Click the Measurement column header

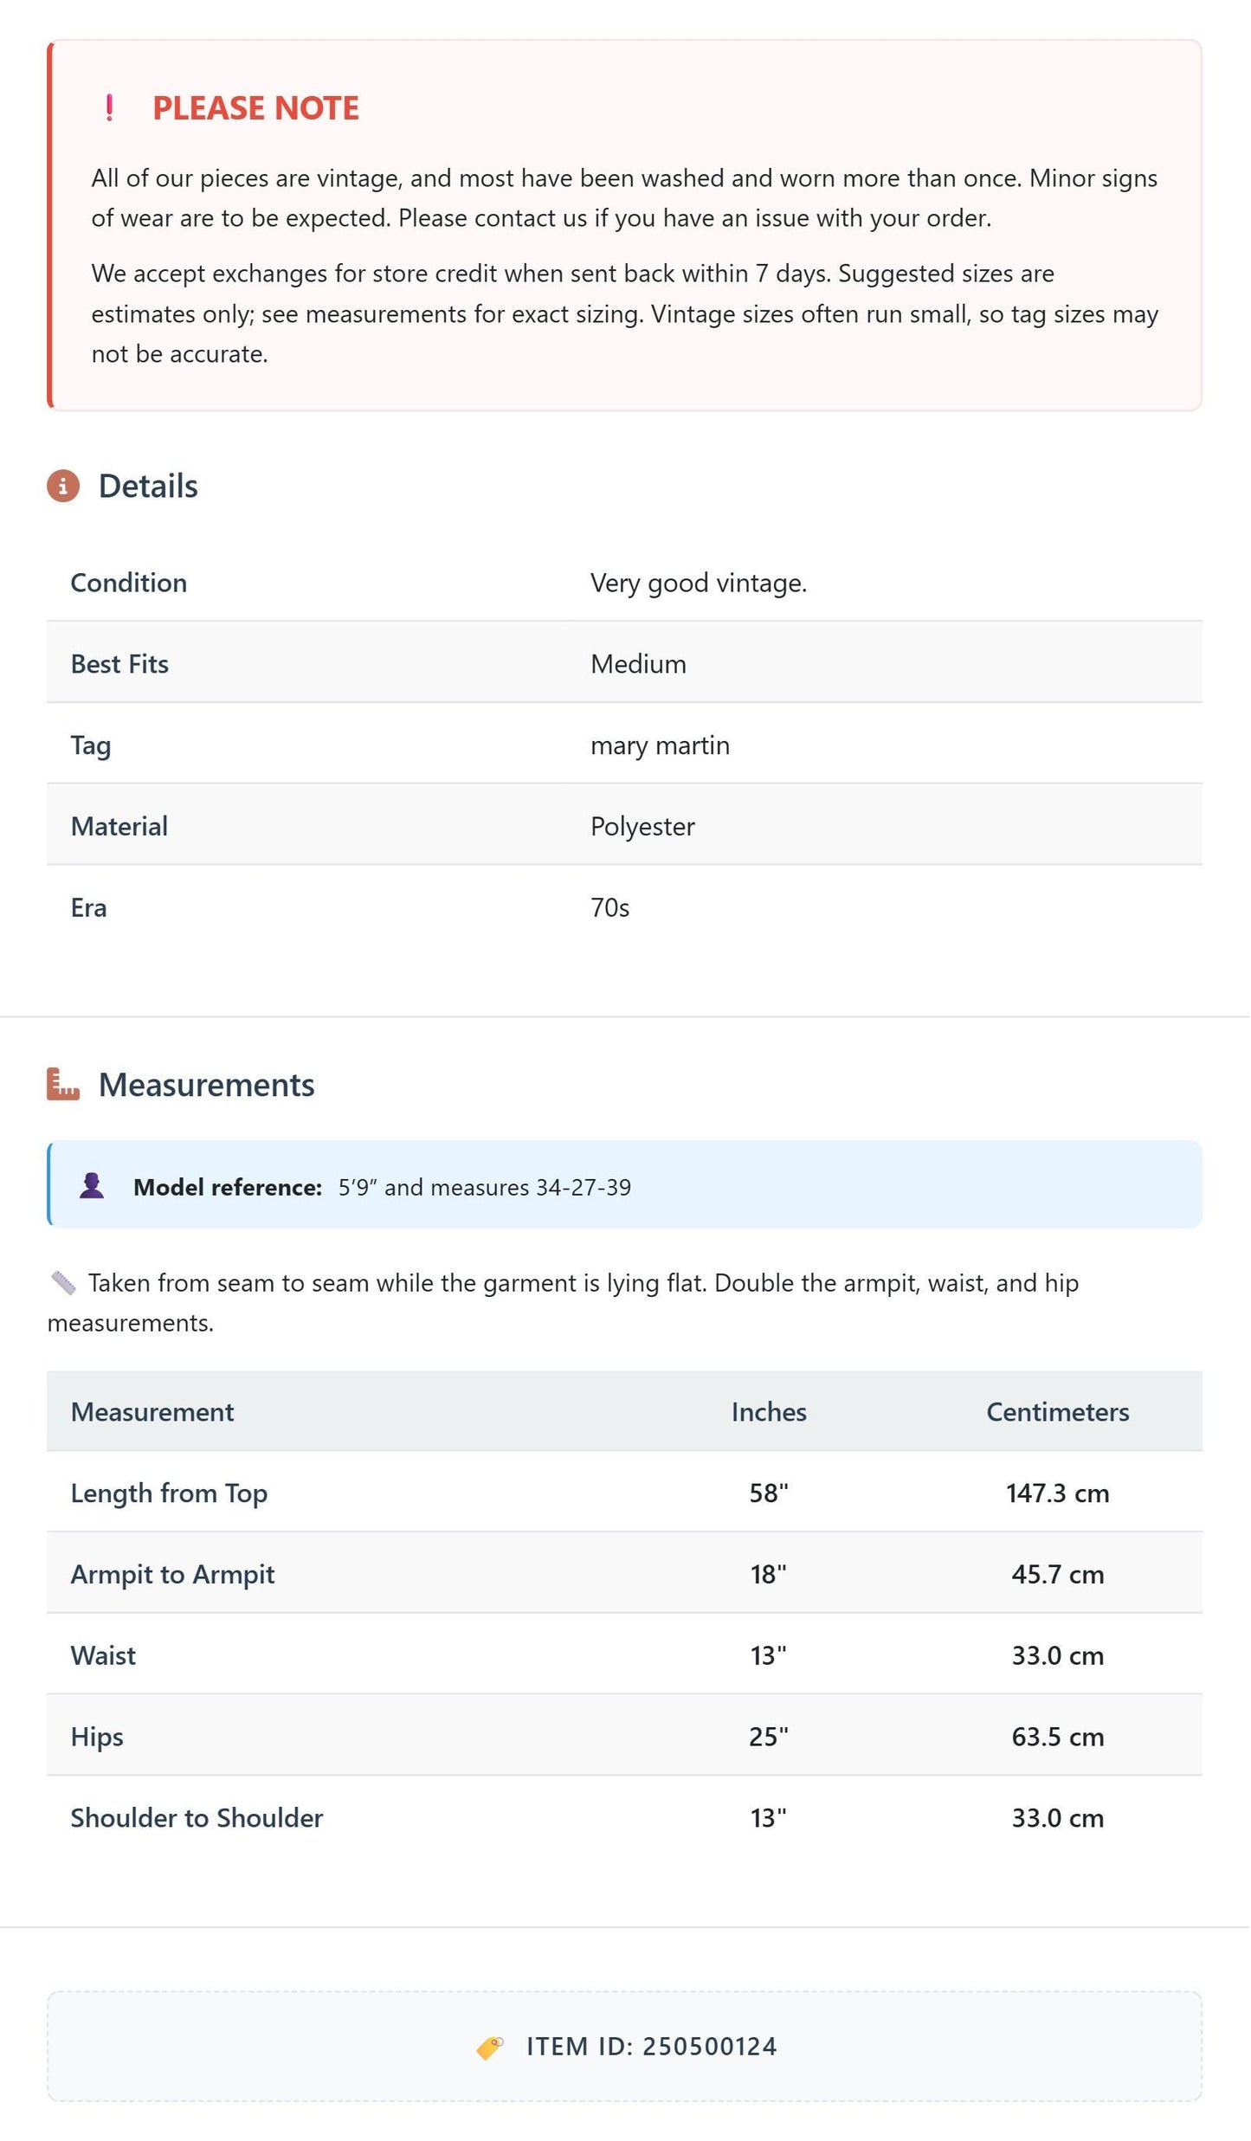pyautogui.click(x=152, y=1412)
